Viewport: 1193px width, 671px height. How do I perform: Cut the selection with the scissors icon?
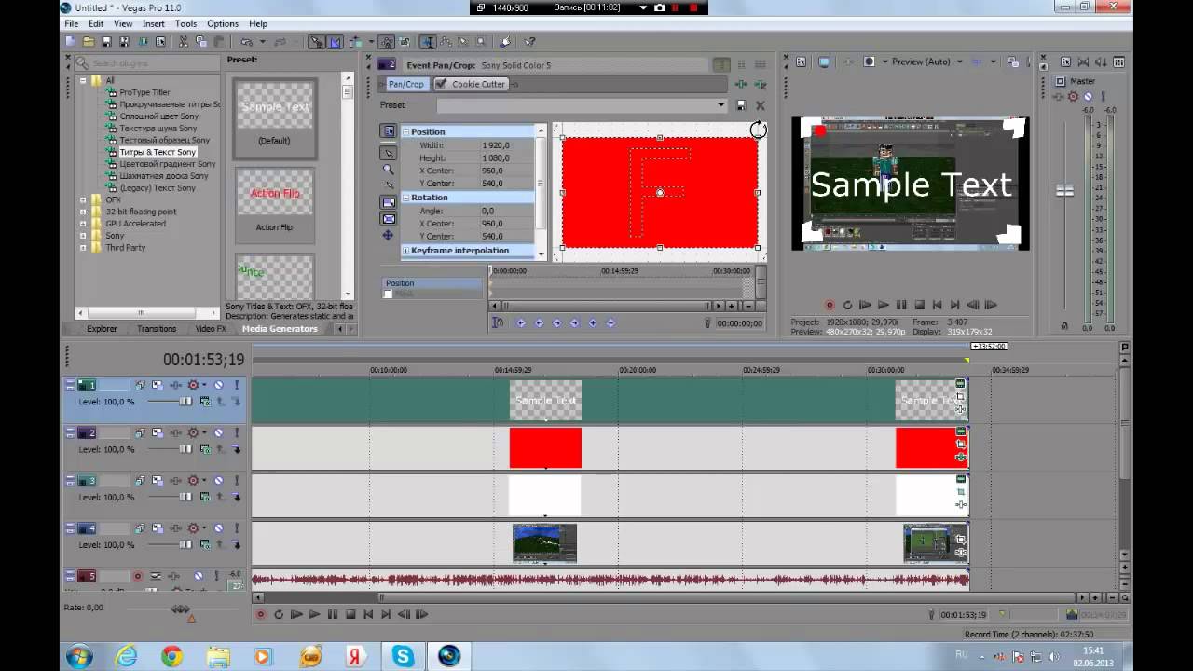[x=183, y=42]
